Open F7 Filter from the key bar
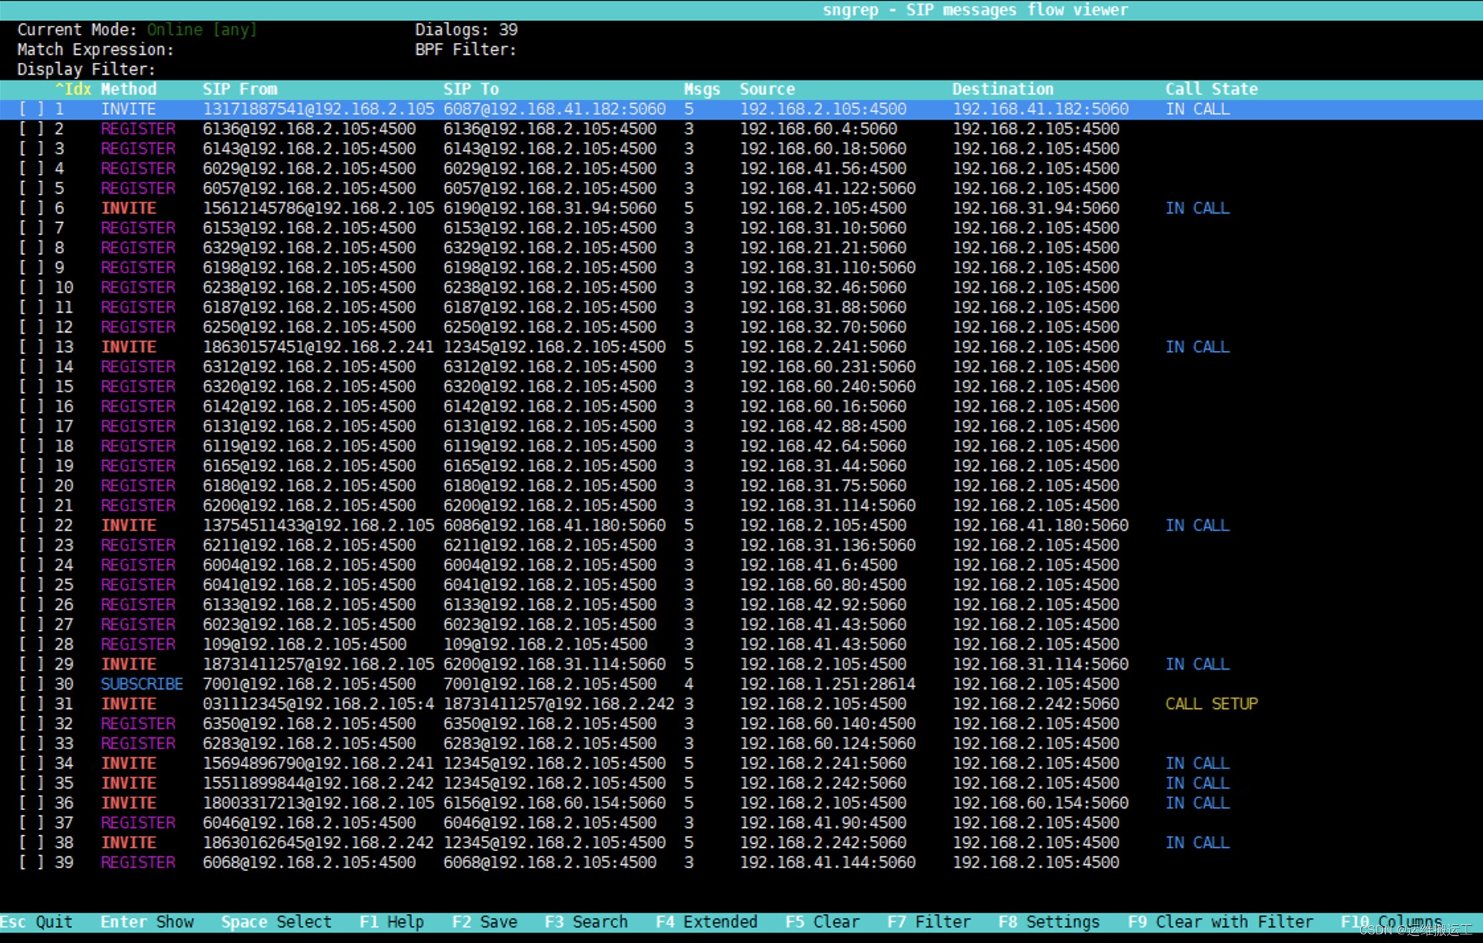Viewport: 1483px width, 943px height. coord(928,922)
